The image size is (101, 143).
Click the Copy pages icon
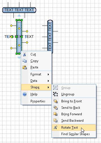click(25, 61)
